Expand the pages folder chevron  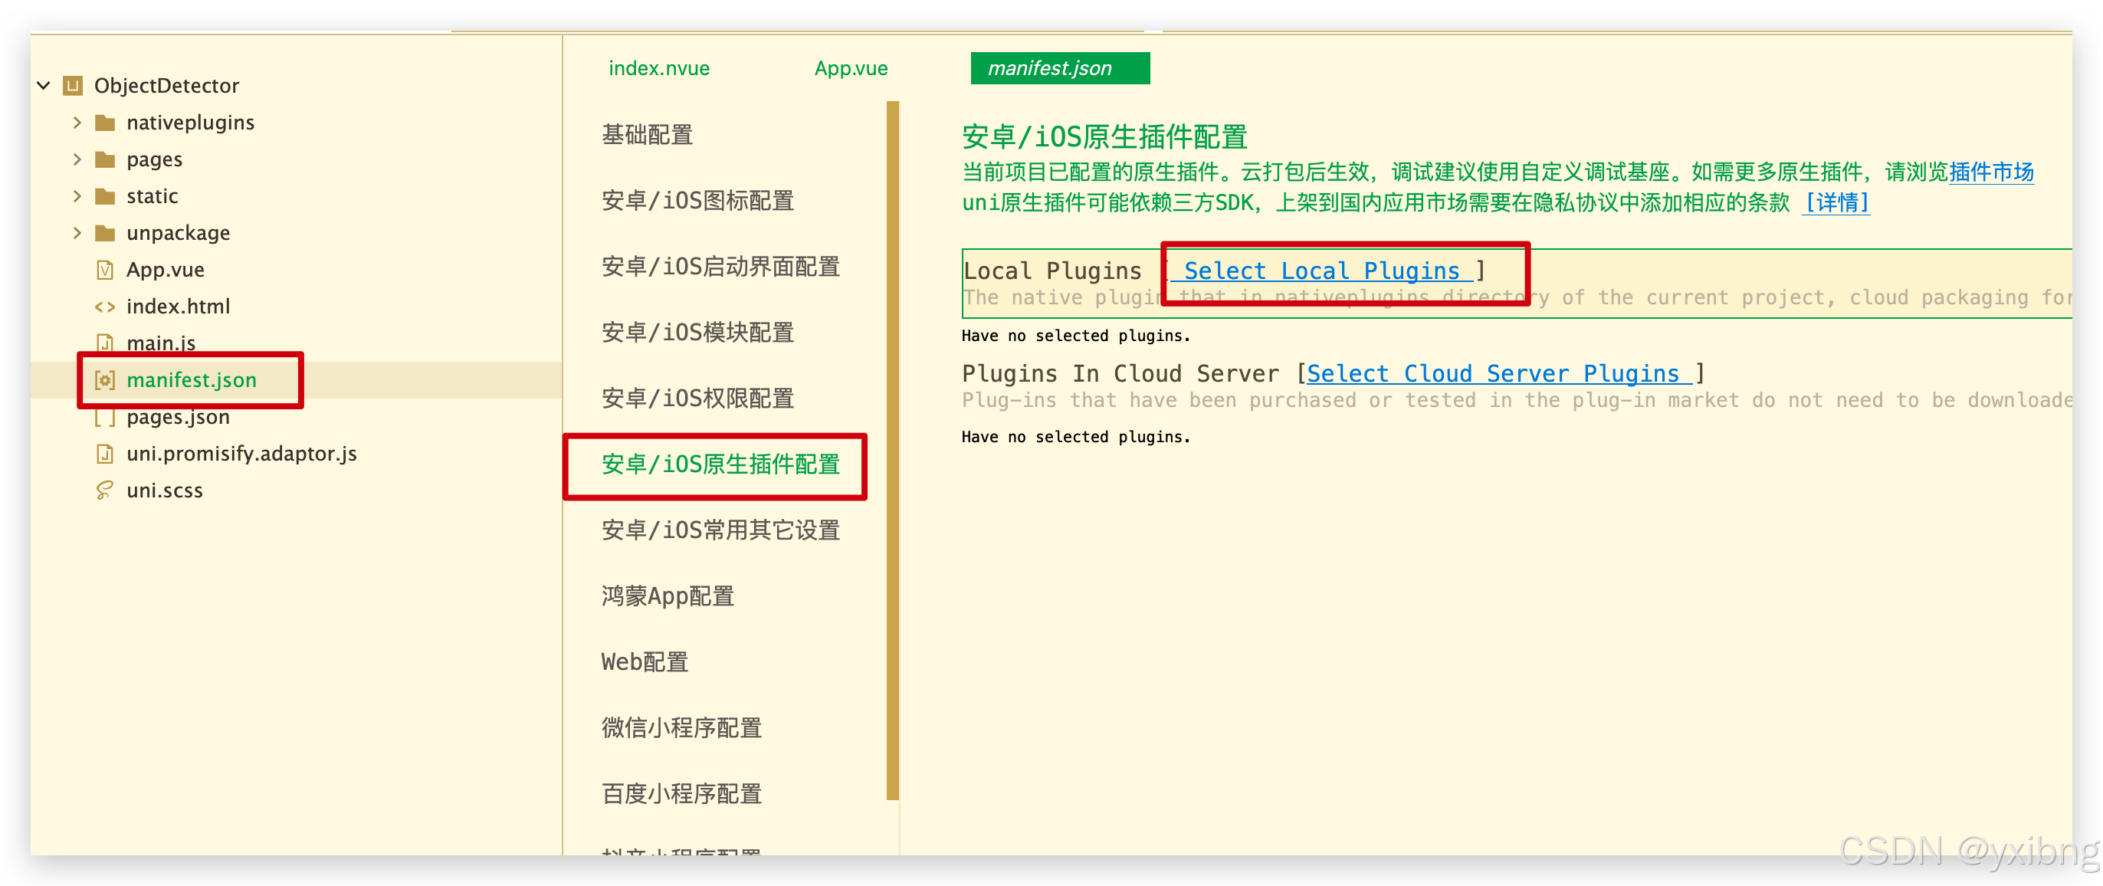tap(77, 159)
